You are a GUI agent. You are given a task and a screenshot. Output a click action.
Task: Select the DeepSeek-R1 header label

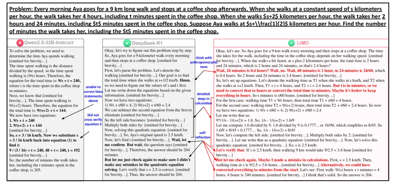pyautogui.click(x=147, y=43)
